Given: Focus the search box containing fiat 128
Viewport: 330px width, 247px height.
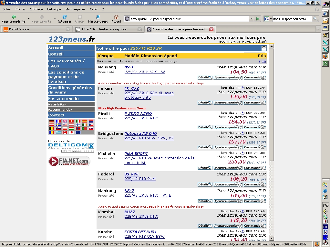Looking at the screenshot, I should point(292,19).
